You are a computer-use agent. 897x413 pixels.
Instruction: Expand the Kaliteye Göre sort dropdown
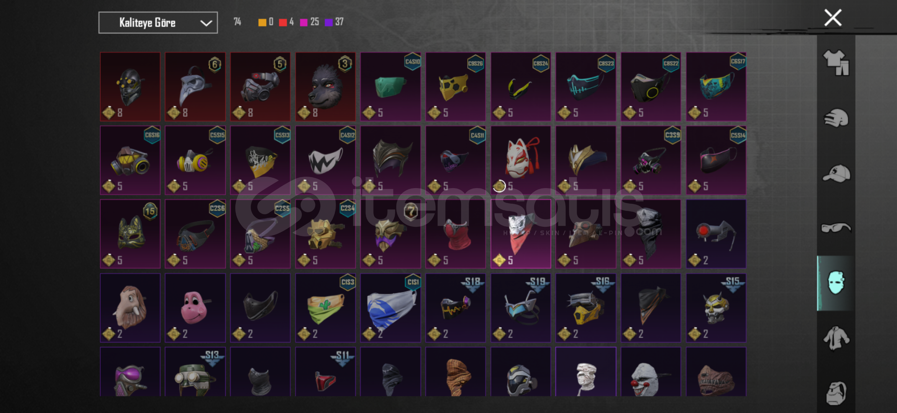click(x=158, y=23)
